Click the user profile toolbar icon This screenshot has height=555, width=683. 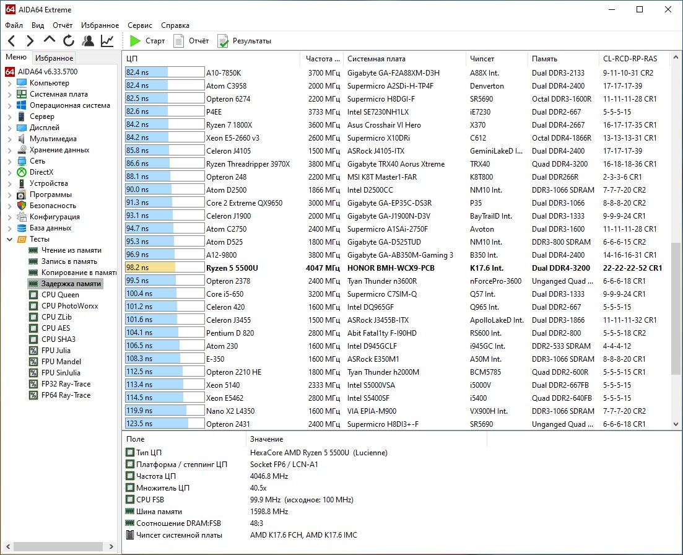(88, 41)
